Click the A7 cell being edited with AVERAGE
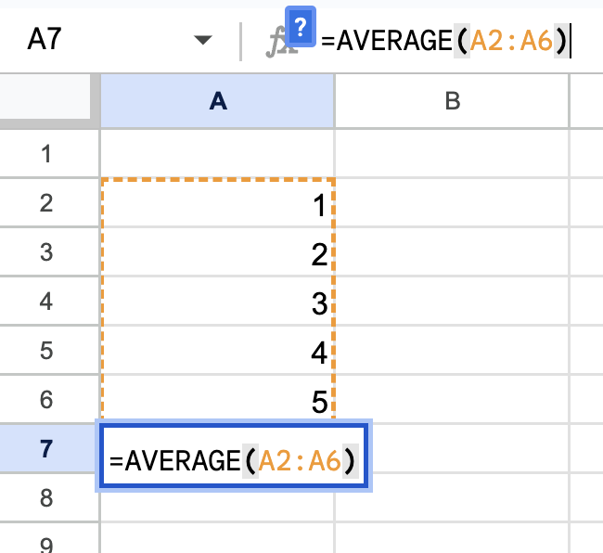The width and height of the screenshot is (603, 553). [x=235, y=457]
